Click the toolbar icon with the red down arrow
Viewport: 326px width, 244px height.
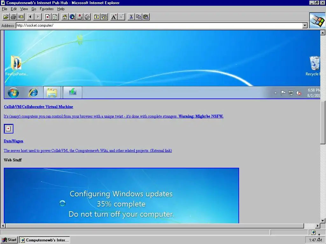[80, 17]
